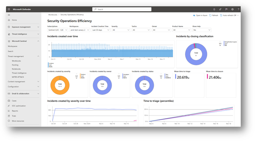
Task: Click the help question mark icon
Action: [238, 9]
